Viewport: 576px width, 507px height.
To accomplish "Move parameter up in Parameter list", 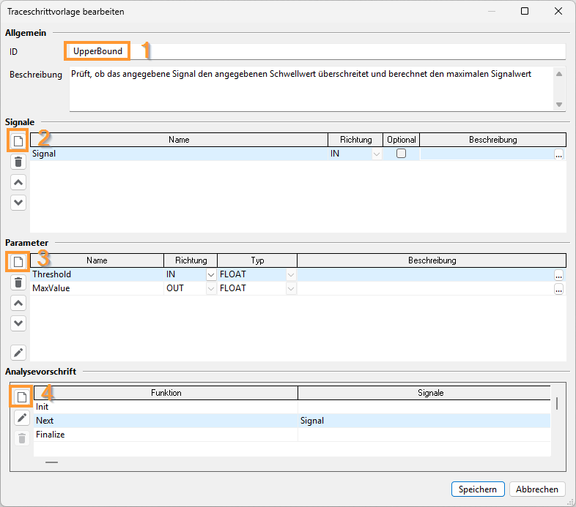I will coord(18,303).
